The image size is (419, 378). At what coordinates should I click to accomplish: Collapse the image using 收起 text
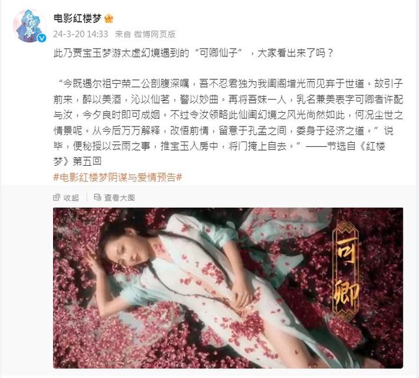click(71, 198)
